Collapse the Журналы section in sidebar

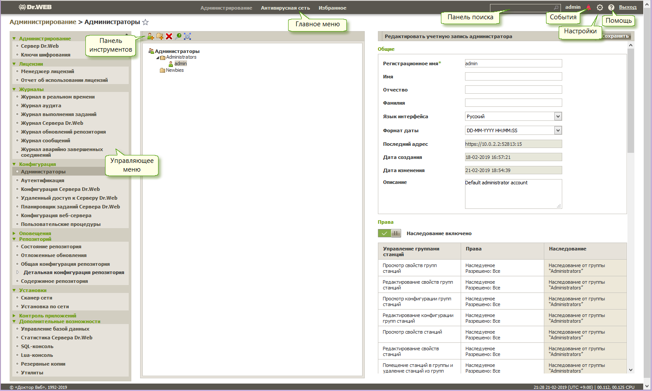pos(14,90)
